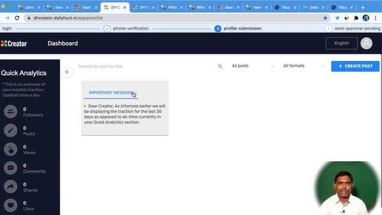Screen dimensions: 382x215
Task: Click the Shares arrow icon
Action: (11, 187)
